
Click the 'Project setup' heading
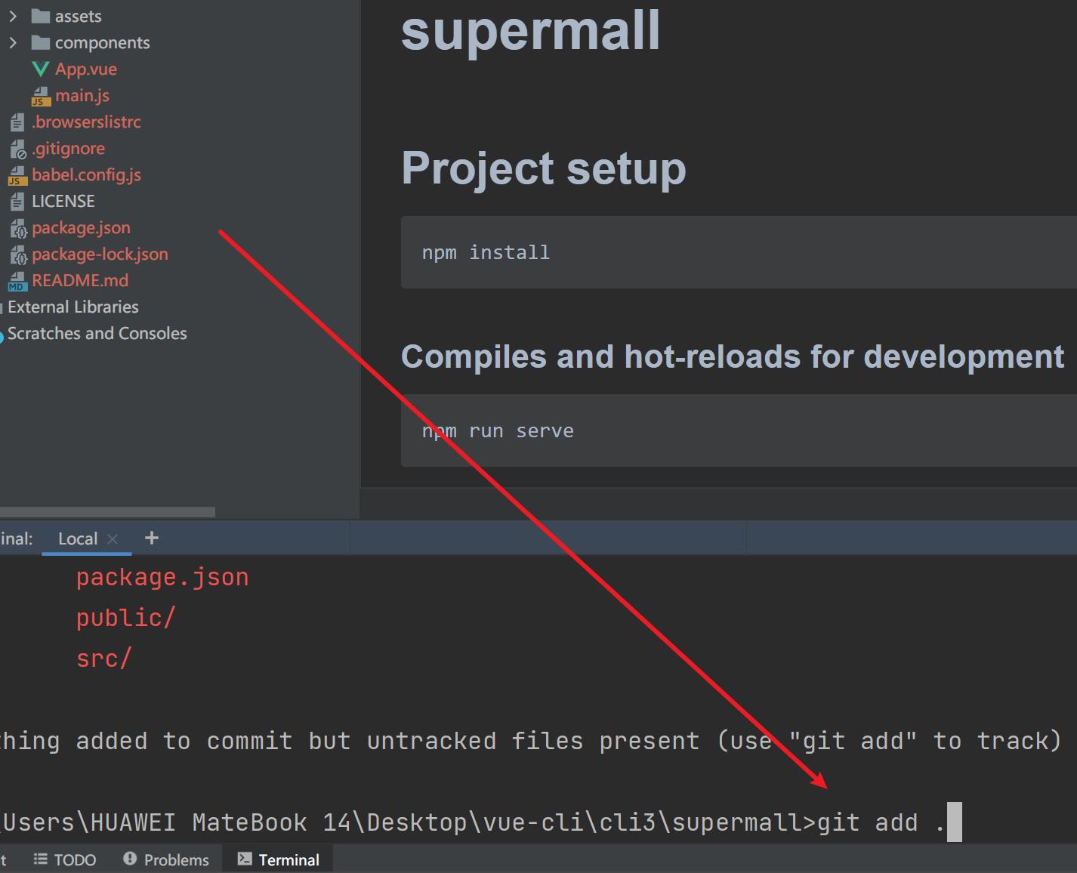(544, 168)
